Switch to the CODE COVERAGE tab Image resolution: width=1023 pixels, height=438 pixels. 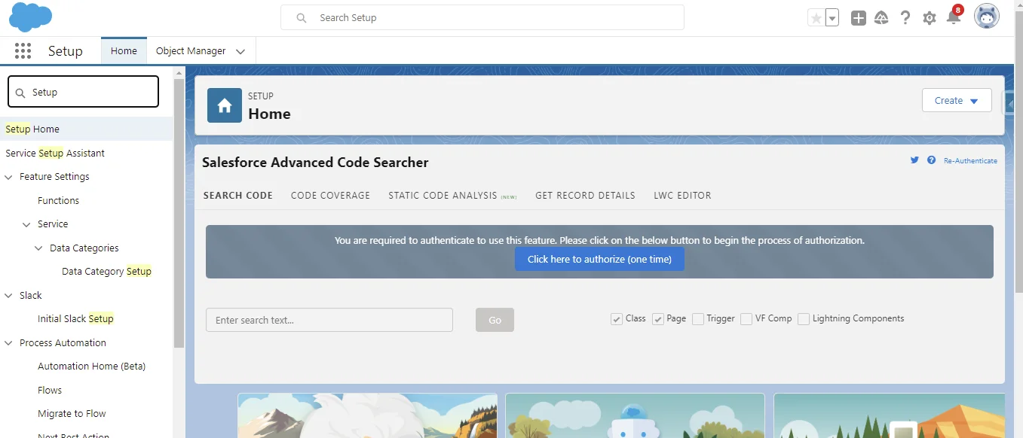pyautogui.click(x=330, y=196)
